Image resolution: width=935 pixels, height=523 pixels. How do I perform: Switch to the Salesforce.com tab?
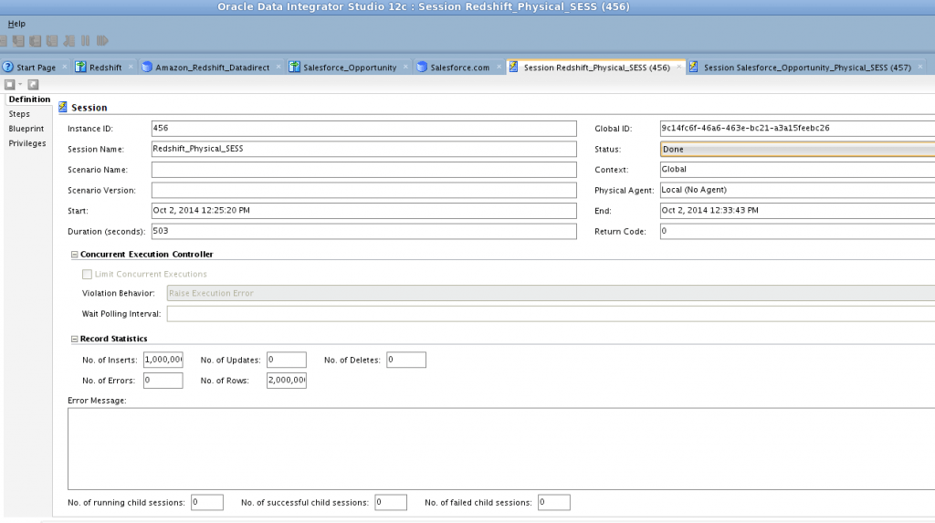[458, 68]
